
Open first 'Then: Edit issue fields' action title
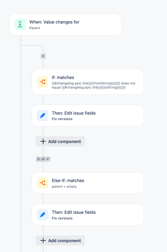(74, 113)
